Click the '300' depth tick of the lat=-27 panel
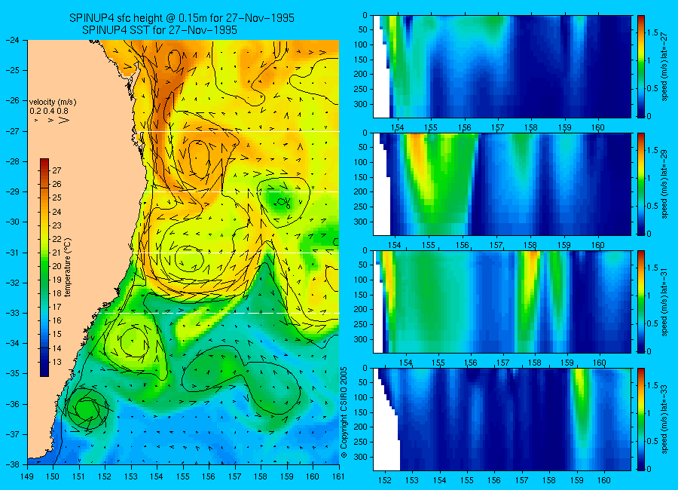678x490 pixels. (x=361, y=104)
